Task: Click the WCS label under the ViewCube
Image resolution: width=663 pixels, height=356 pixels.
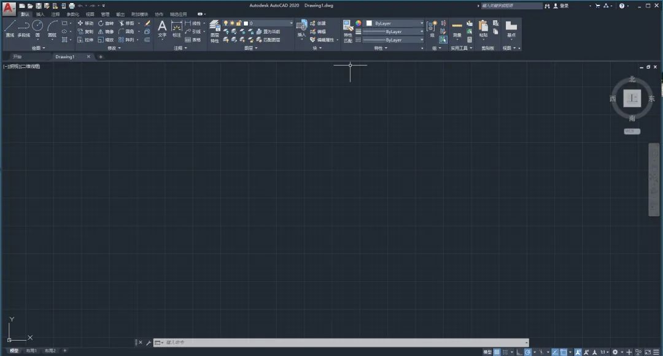Action: [x=632, y=131]
